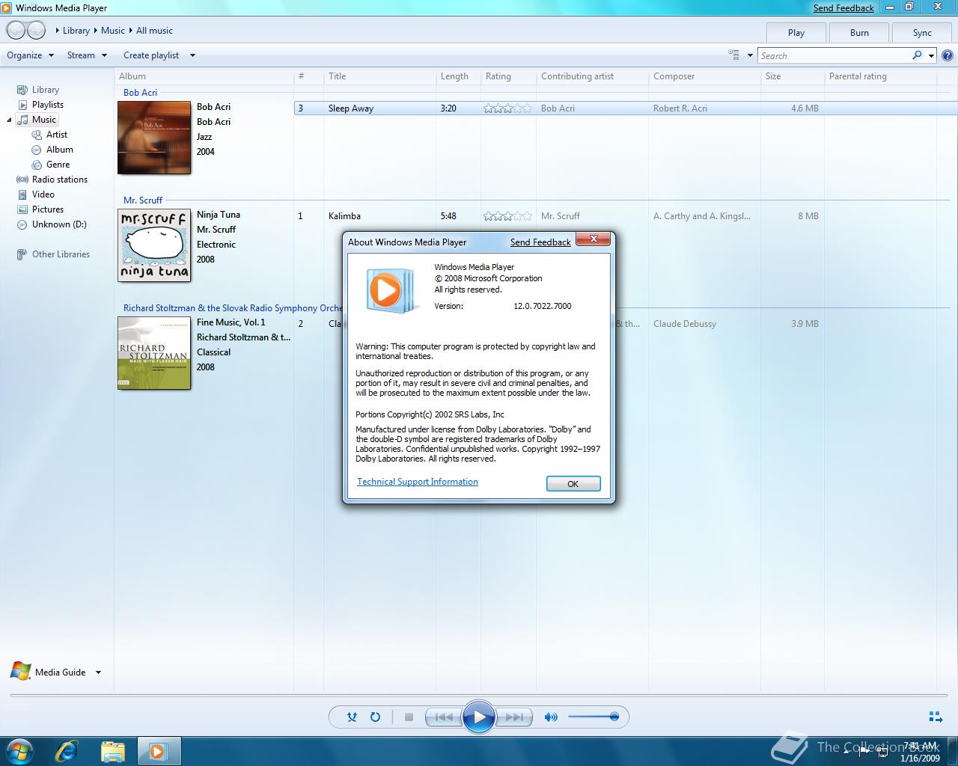Open the Media Guide dropdown arrow
The height and width of the screenshot is (766, 958).
point(98,672)
